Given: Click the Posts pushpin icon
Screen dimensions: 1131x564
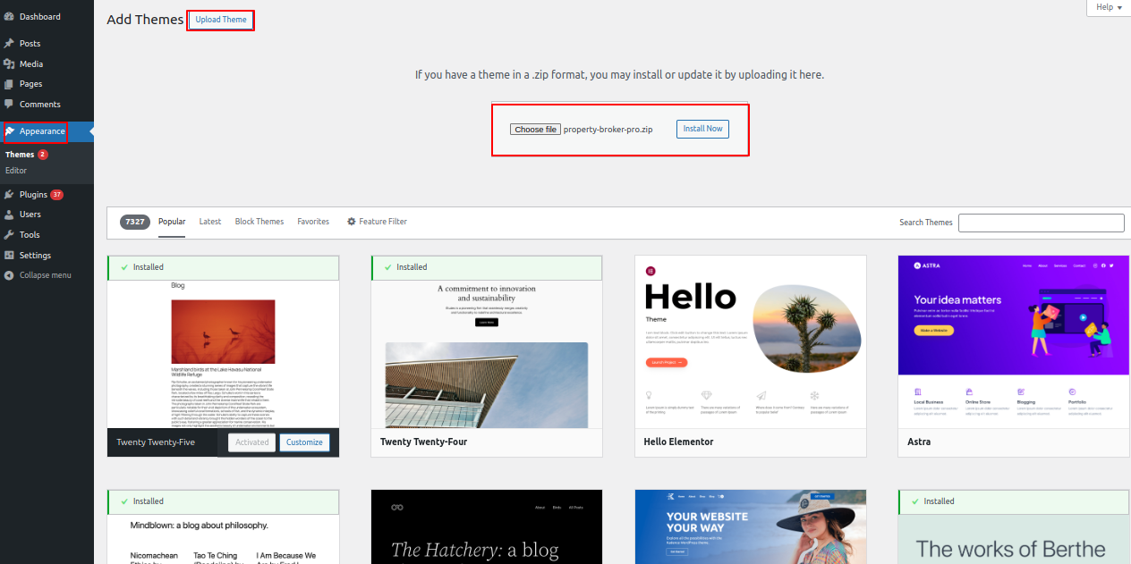Looking at the screenshot, I should (x=9, y=44).
